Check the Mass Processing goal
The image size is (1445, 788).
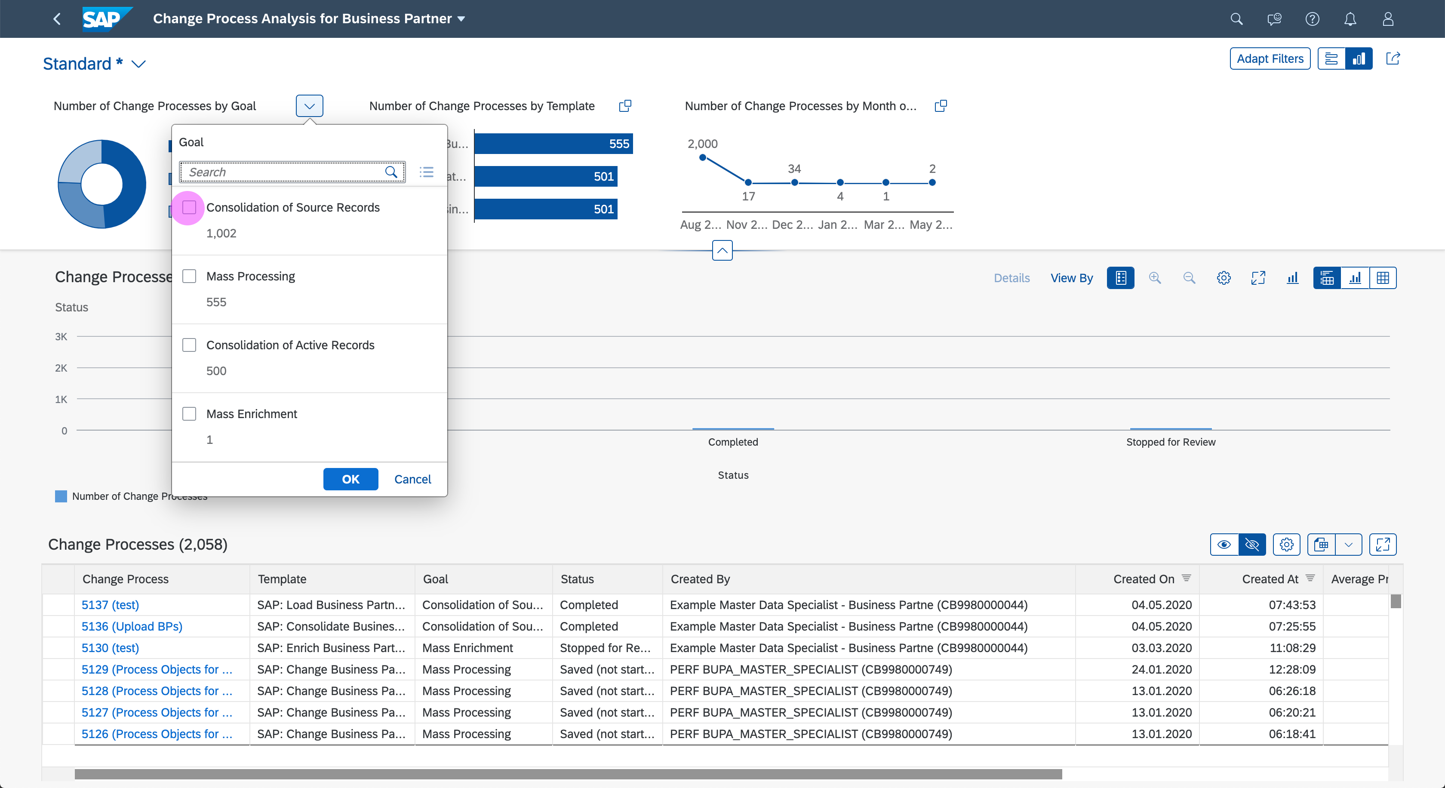point(189,277)
